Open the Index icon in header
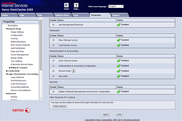 tap(66, 5)
